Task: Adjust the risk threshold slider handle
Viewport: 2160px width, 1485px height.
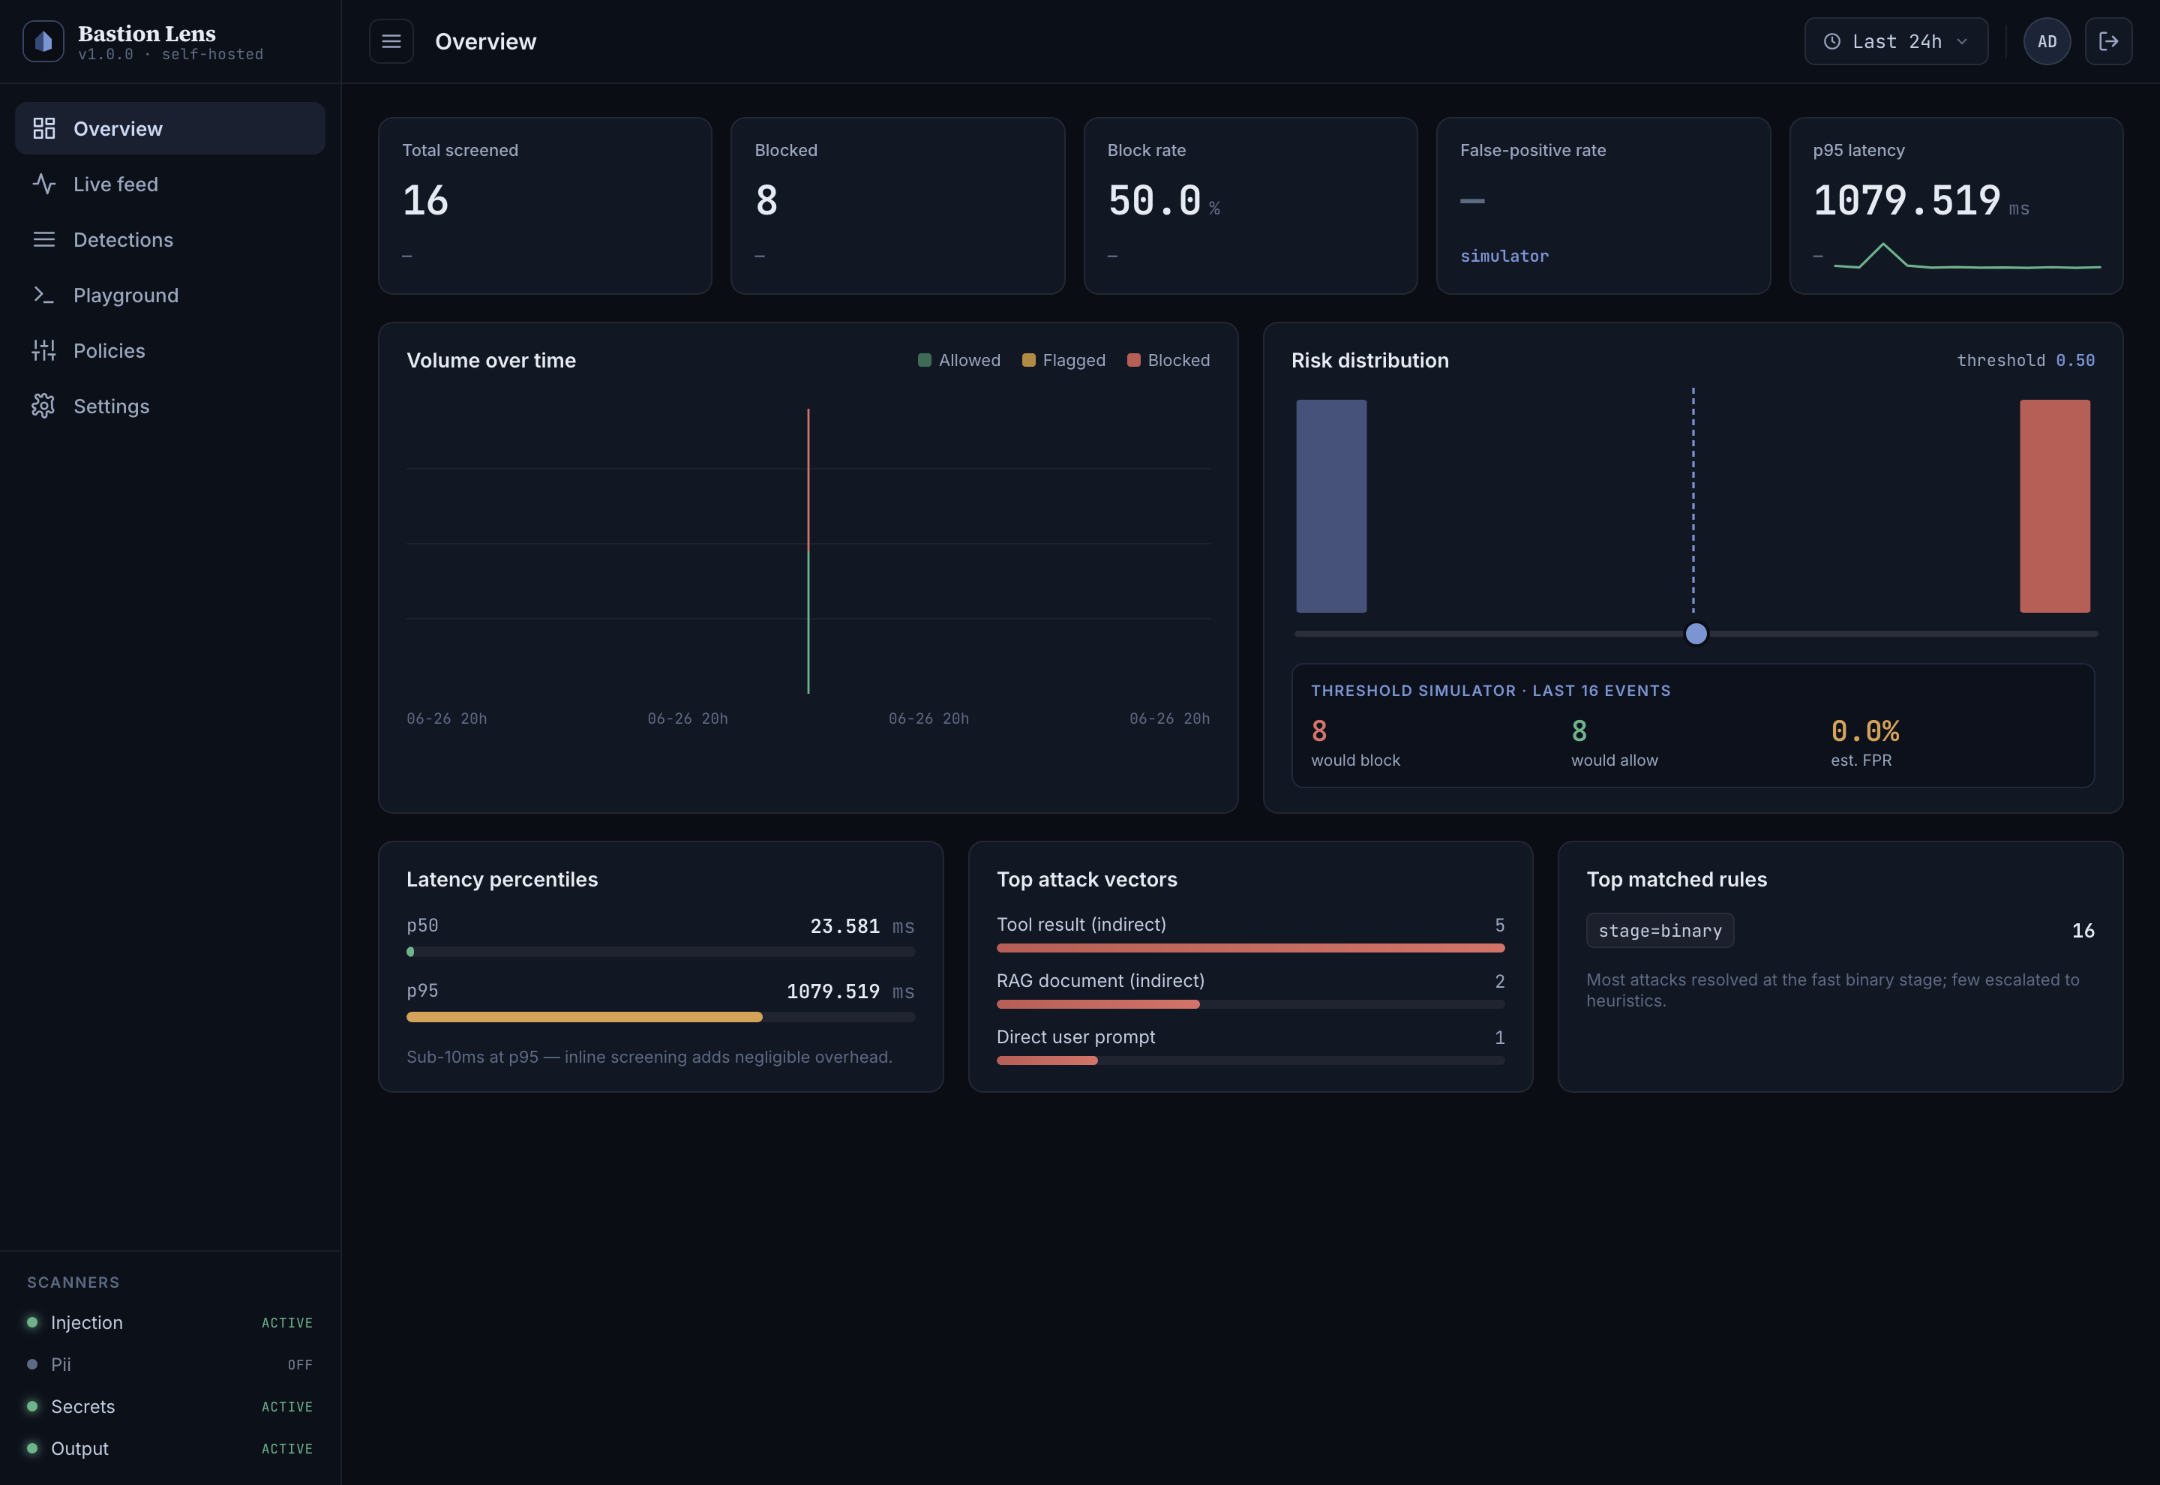Action: pos(1696,634)
